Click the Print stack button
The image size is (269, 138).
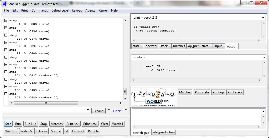point(235,92)
